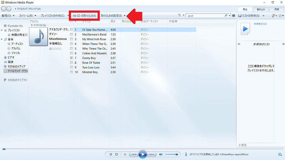Screen dimensions: 285x160
Task: Toggle repeat playback
Action: pyautogui.click(x=116, y=154)
